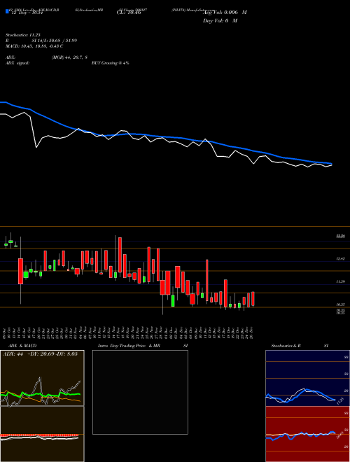
Task: Click the 'Intra Day Trading Price & MR' title
Action: point(129,346)
